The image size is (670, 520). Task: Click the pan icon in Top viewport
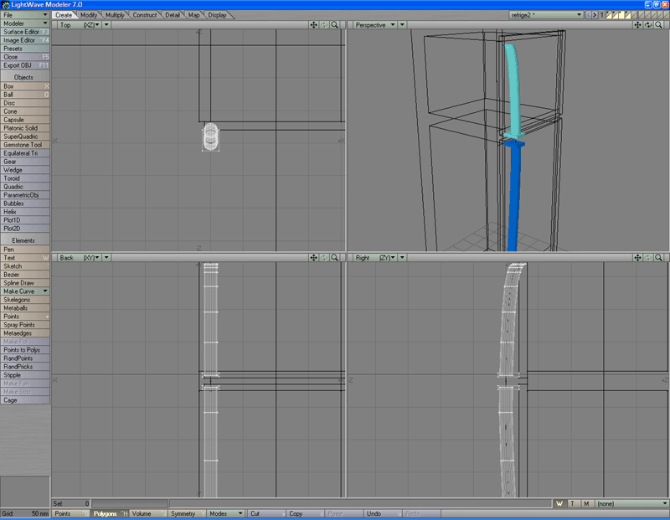(313, 25)
